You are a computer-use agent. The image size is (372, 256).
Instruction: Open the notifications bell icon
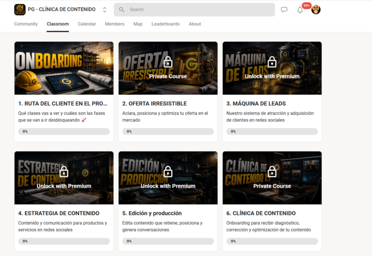[300, 10]
